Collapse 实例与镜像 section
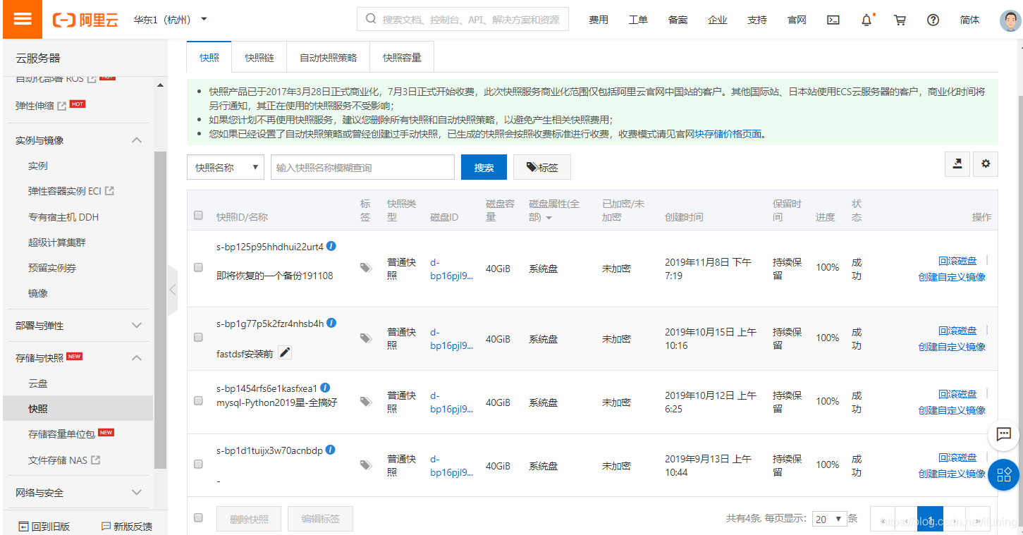The height and width of the screenshot is (535, 1023). click(x=137, y=140)
